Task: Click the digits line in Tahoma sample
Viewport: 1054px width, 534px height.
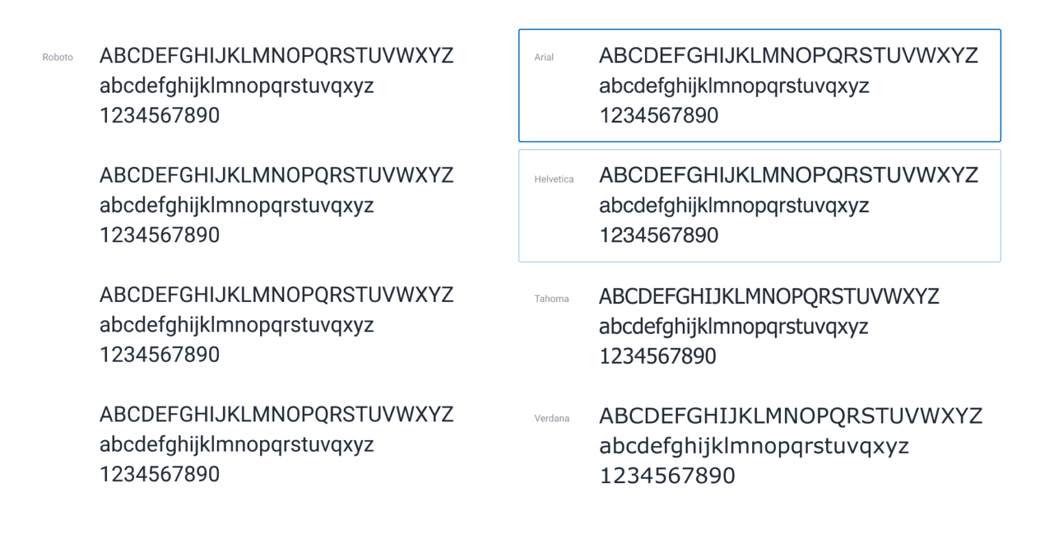Action: pyautogui.click(x=657, y=356)
